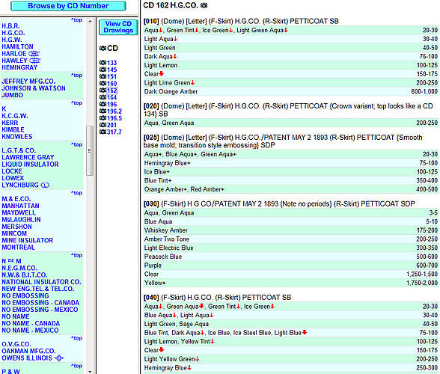The width and height of the screenshot is (440, 374).
Task: Click Whiskey Amber row
Action: (x=290, y=230)
